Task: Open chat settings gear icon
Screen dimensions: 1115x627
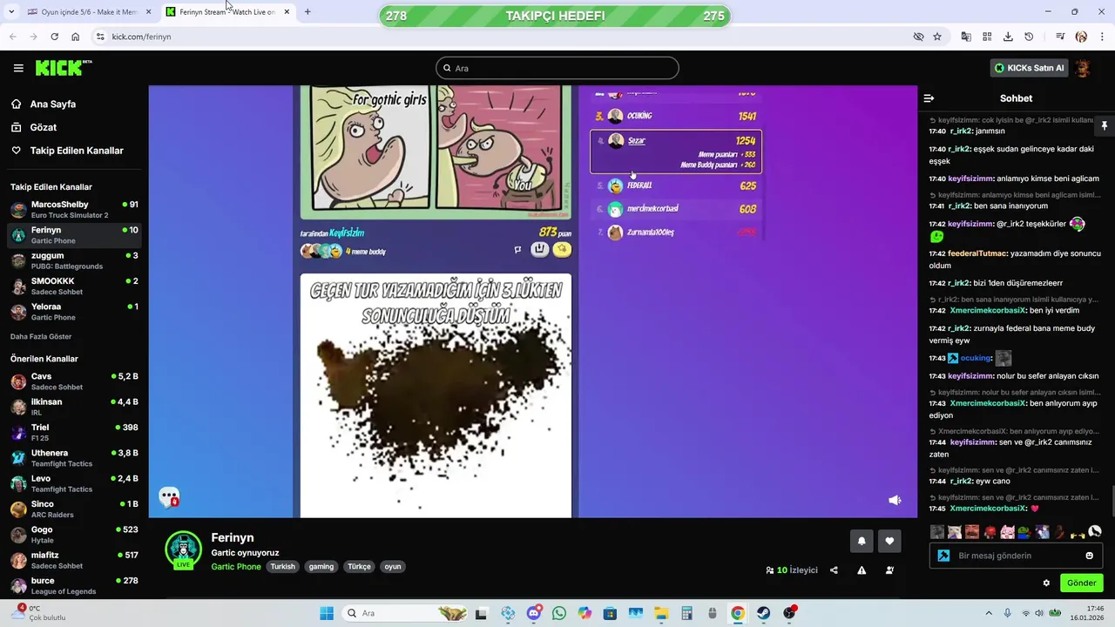Action: click(x=1046, y=583)
